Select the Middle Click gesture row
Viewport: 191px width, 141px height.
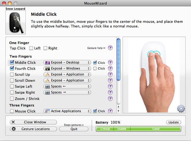[x=61, y=63]
